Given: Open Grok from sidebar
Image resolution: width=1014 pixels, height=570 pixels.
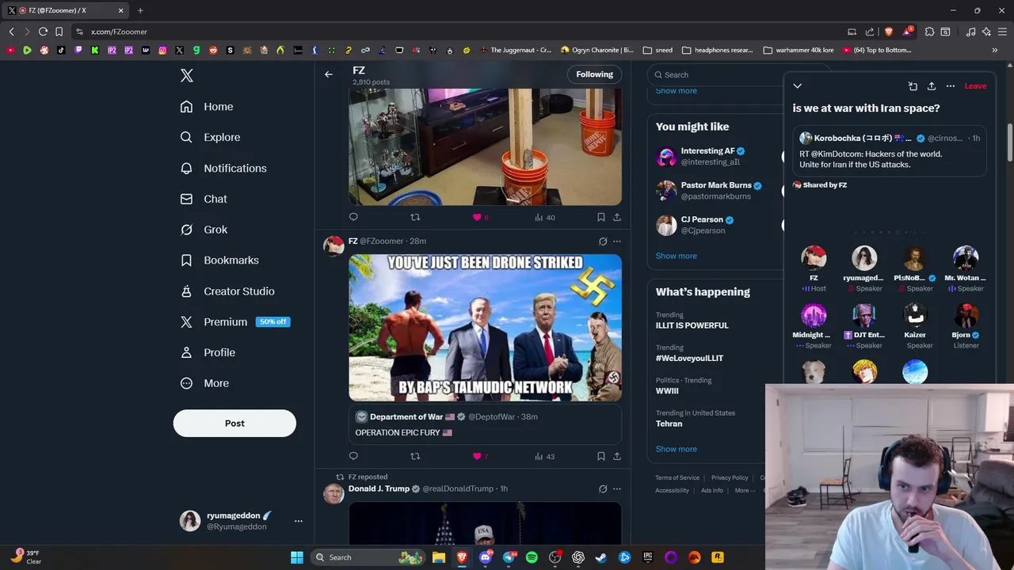Looking at the screenshot, I should [204, 230].
